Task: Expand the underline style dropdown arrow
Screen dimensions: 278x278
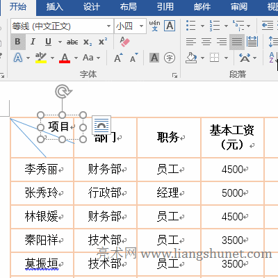Action: tap(60, 42)
